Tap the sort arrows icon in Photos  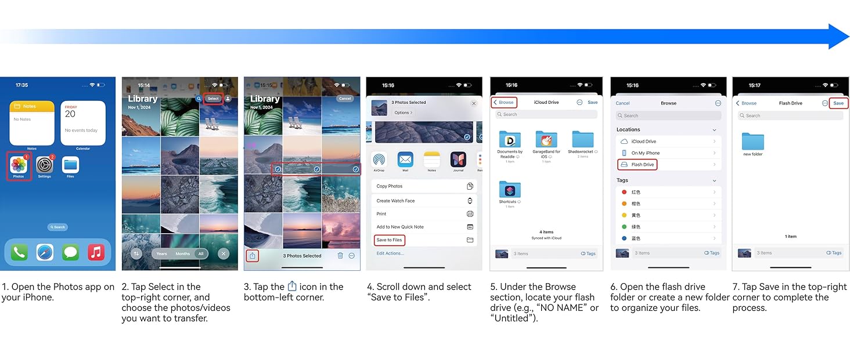(136, 253)
